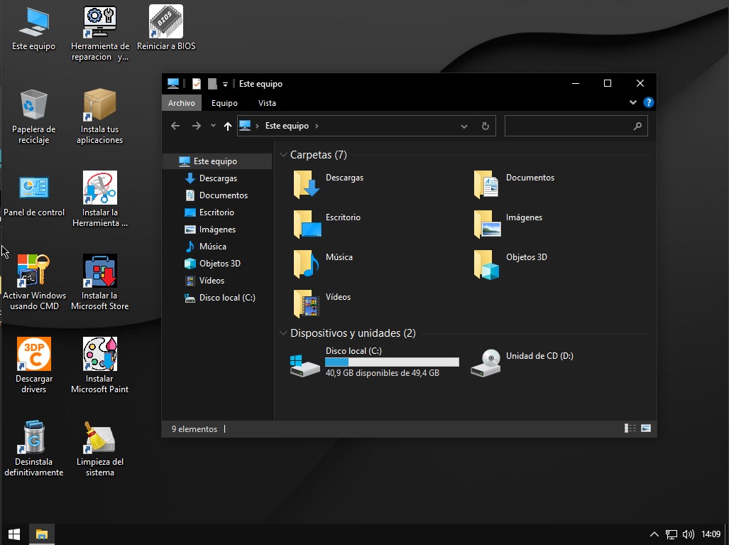The width and height of the screenshot is (729, 545).
Task: Select Activar Windows usando CMD shortcut
Action: pos(34,283)
